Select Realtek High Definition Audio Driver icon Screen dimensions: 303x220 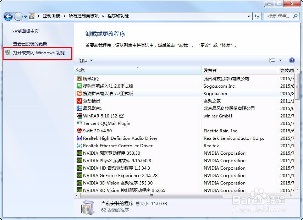click(79, 138)
